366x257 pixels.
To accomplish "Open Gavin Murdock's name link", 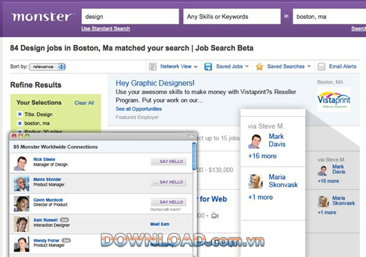I will [x=48, y=200].
